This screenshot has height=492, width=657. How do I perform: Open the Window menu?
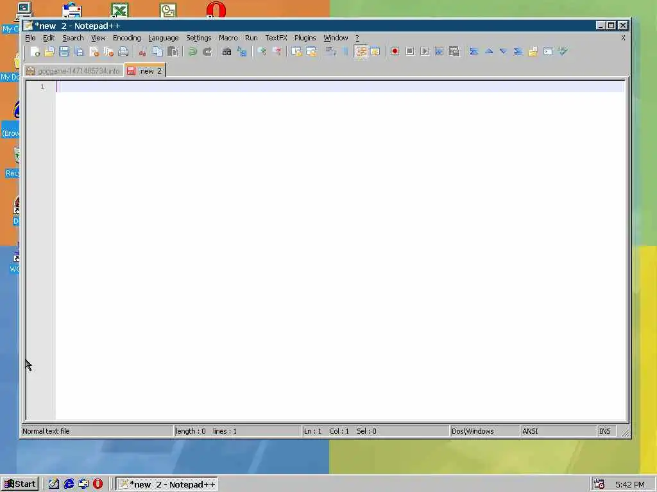[336, 38]
